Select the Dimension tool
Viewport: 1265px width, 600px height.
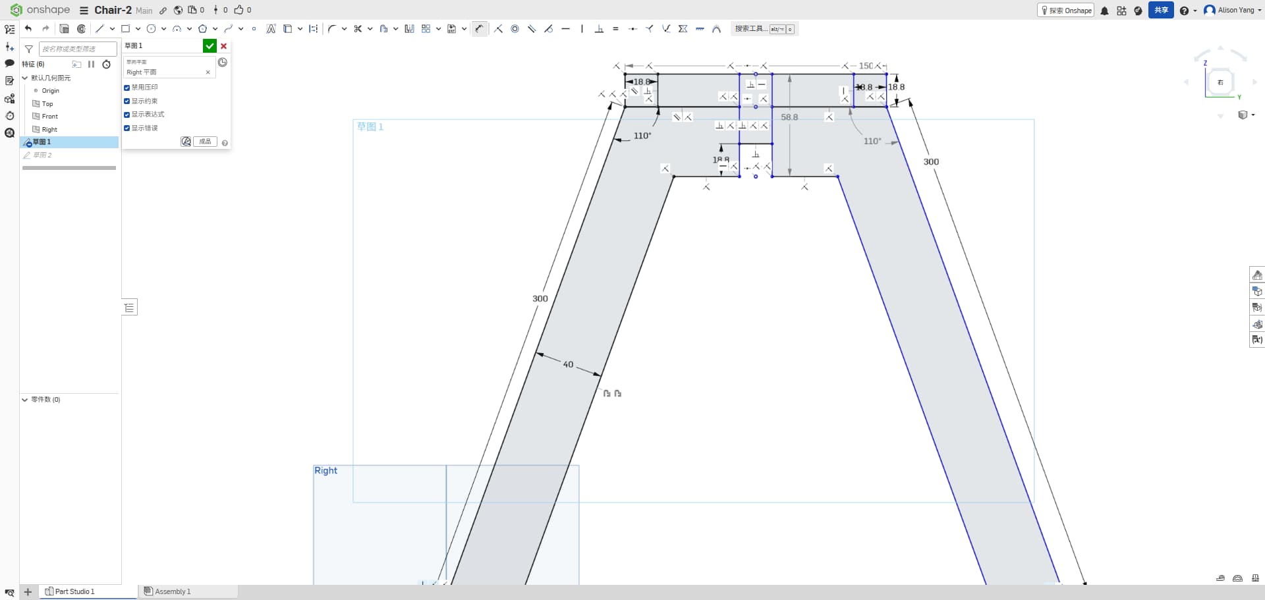(480, 28)
